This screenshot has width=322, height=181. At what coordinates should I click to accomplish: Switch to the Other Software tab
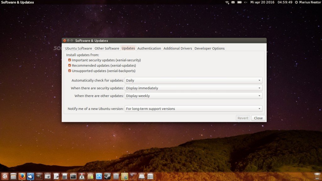click(107, 48)
